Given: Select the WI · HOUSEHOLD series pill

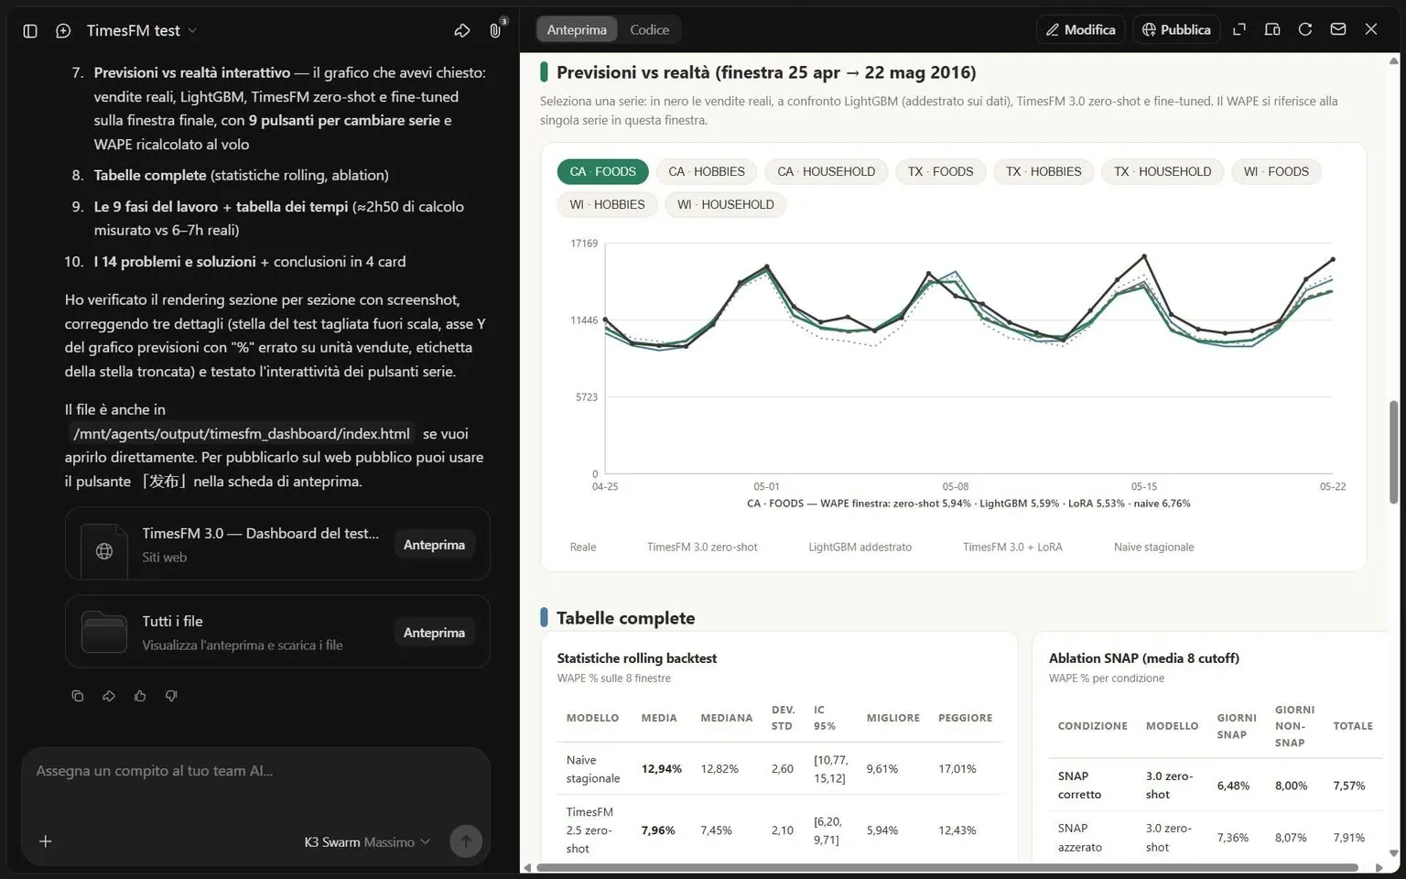Looking at the screenshot, I should point(726,204).
